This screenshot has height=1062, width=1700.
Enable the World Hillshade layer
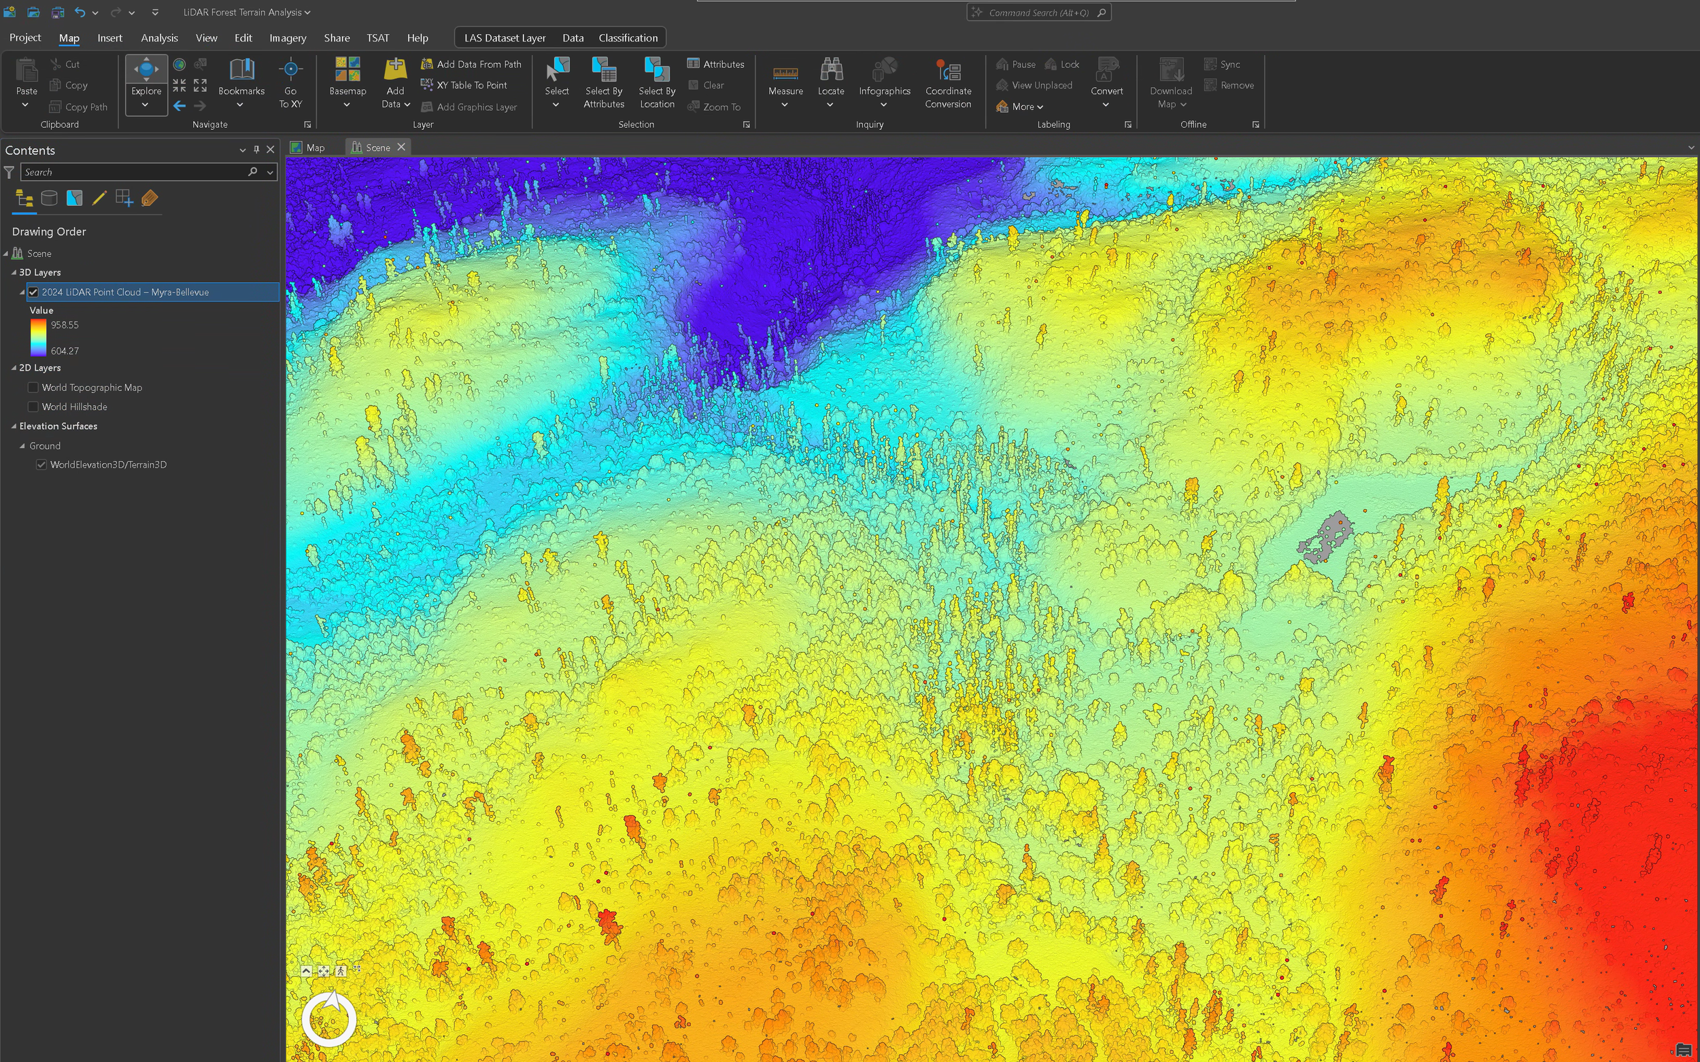[x=33, y=407]
